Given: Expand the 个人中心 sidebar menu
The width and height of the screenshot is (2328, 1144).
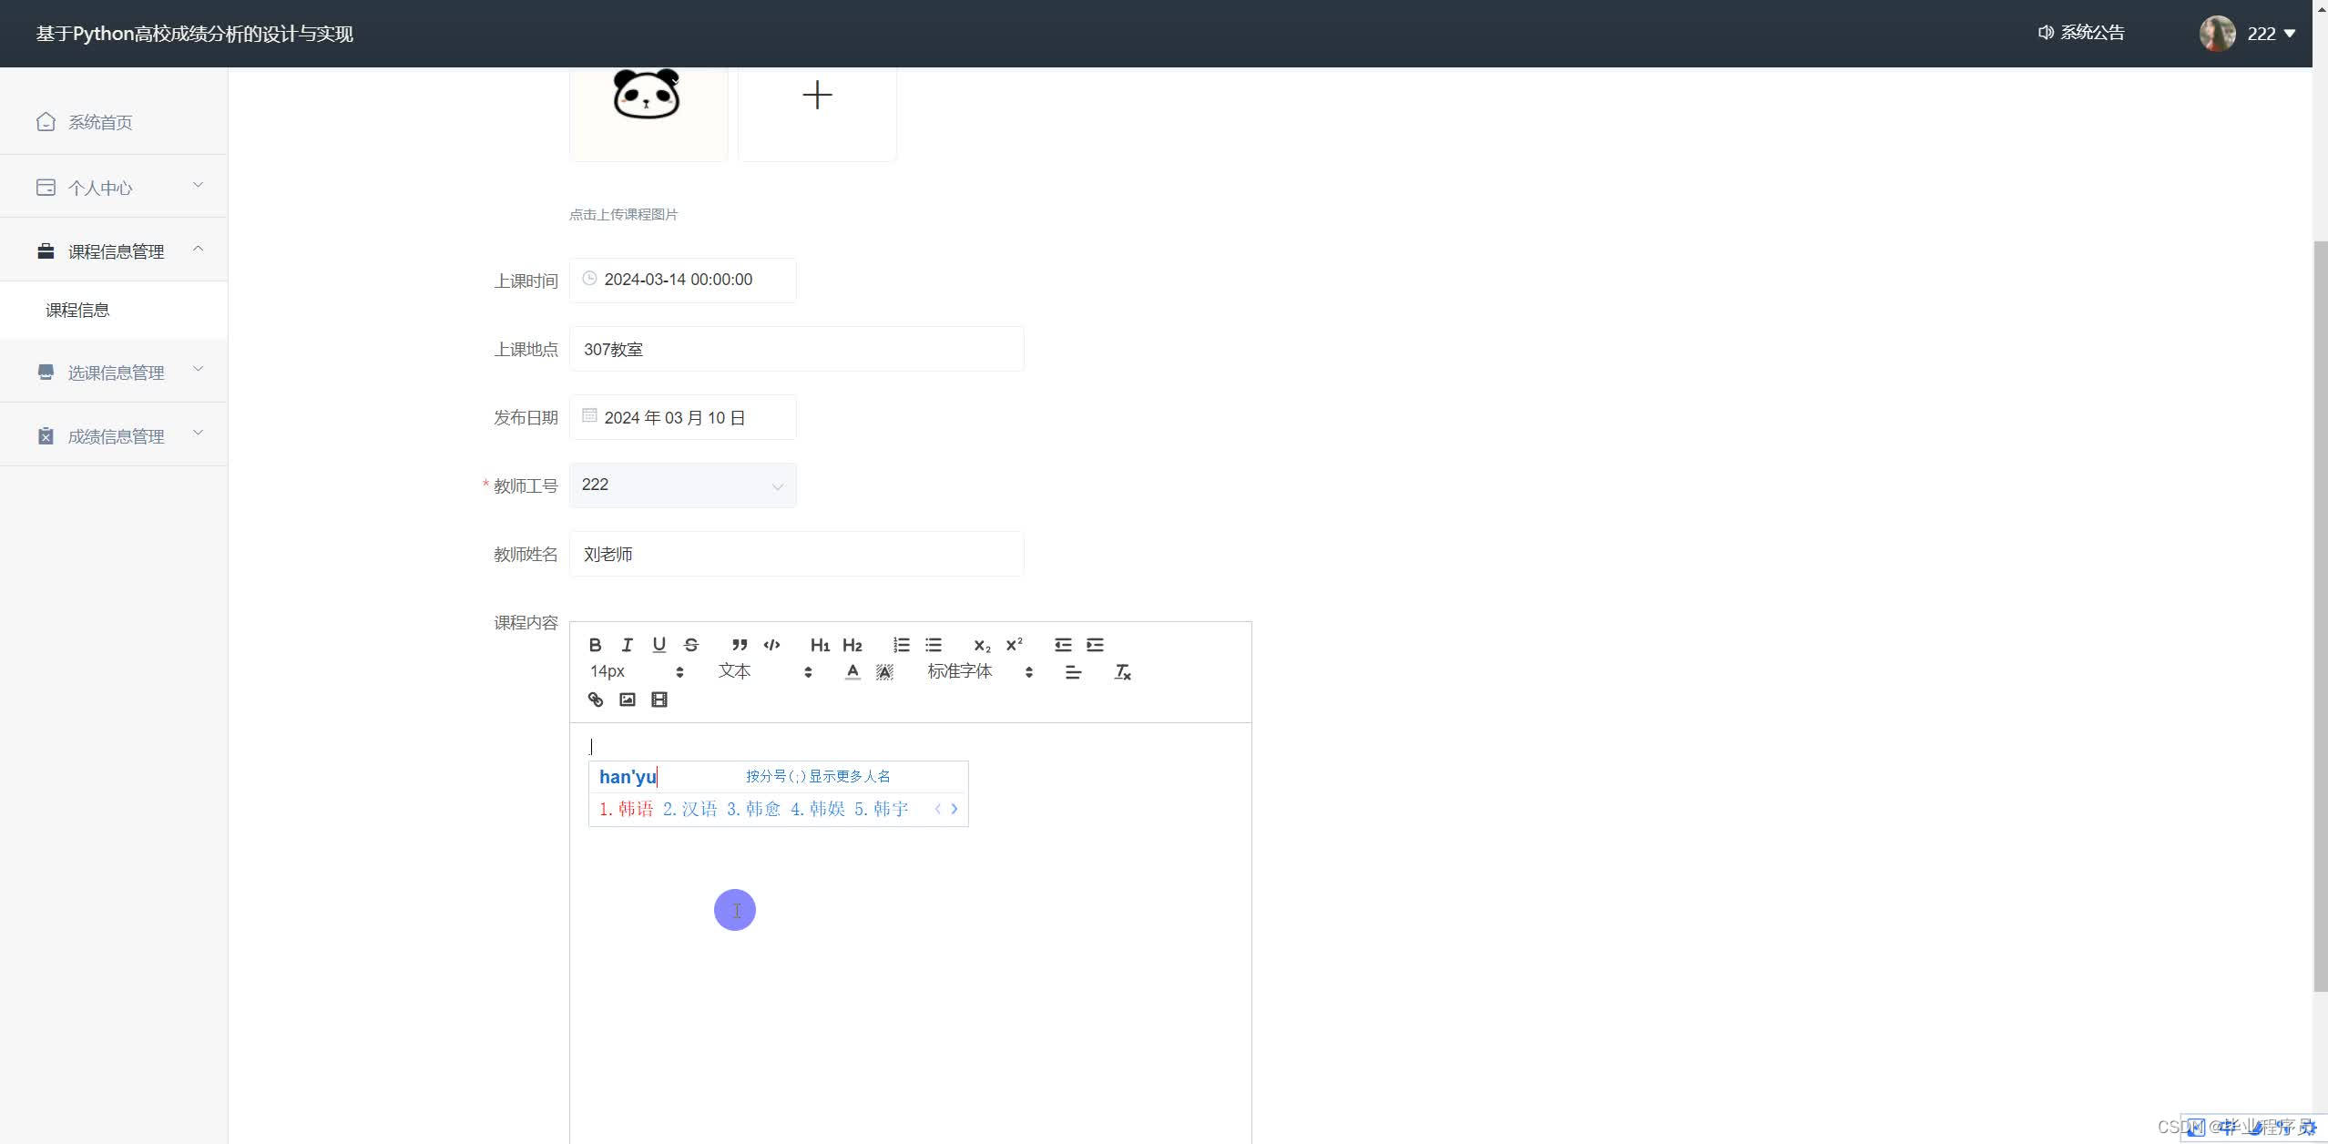Looking at the screenshot, I should click(x=114, y=188).
